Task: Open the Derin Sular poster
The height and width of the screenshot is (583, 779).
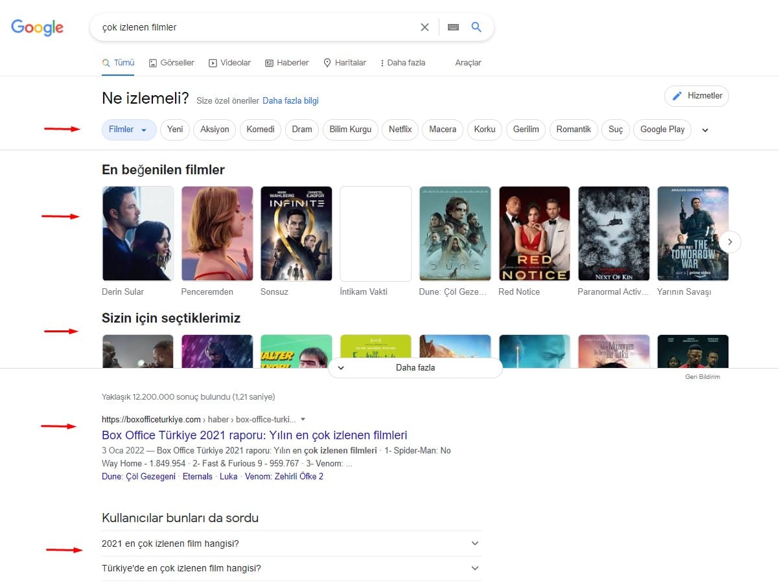Action: tap(138, 234)
